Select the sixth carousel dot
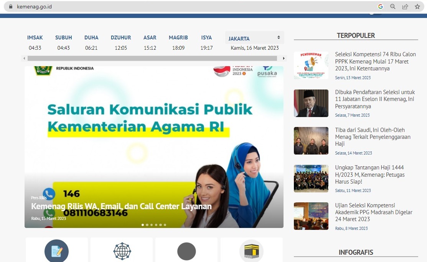427x262 pixels. click(165, 225)
